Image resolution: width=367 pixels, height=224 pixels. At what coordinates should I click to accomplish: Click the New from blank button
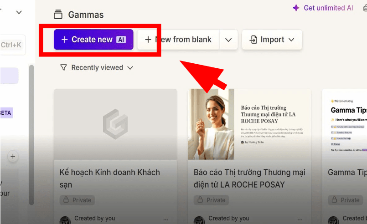tap(178, 40)
